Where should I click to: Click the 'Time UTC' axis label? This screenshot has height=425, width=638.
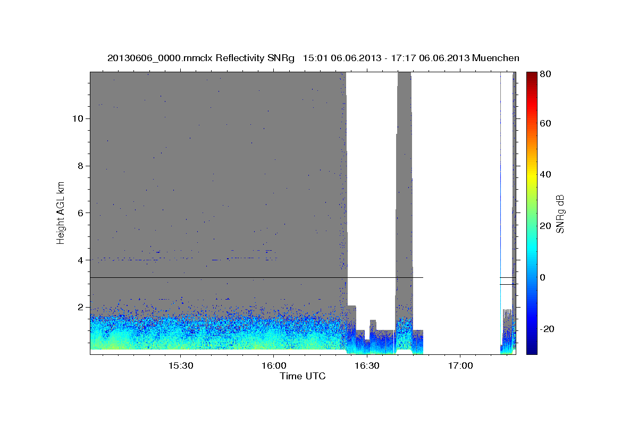point(303,376)
